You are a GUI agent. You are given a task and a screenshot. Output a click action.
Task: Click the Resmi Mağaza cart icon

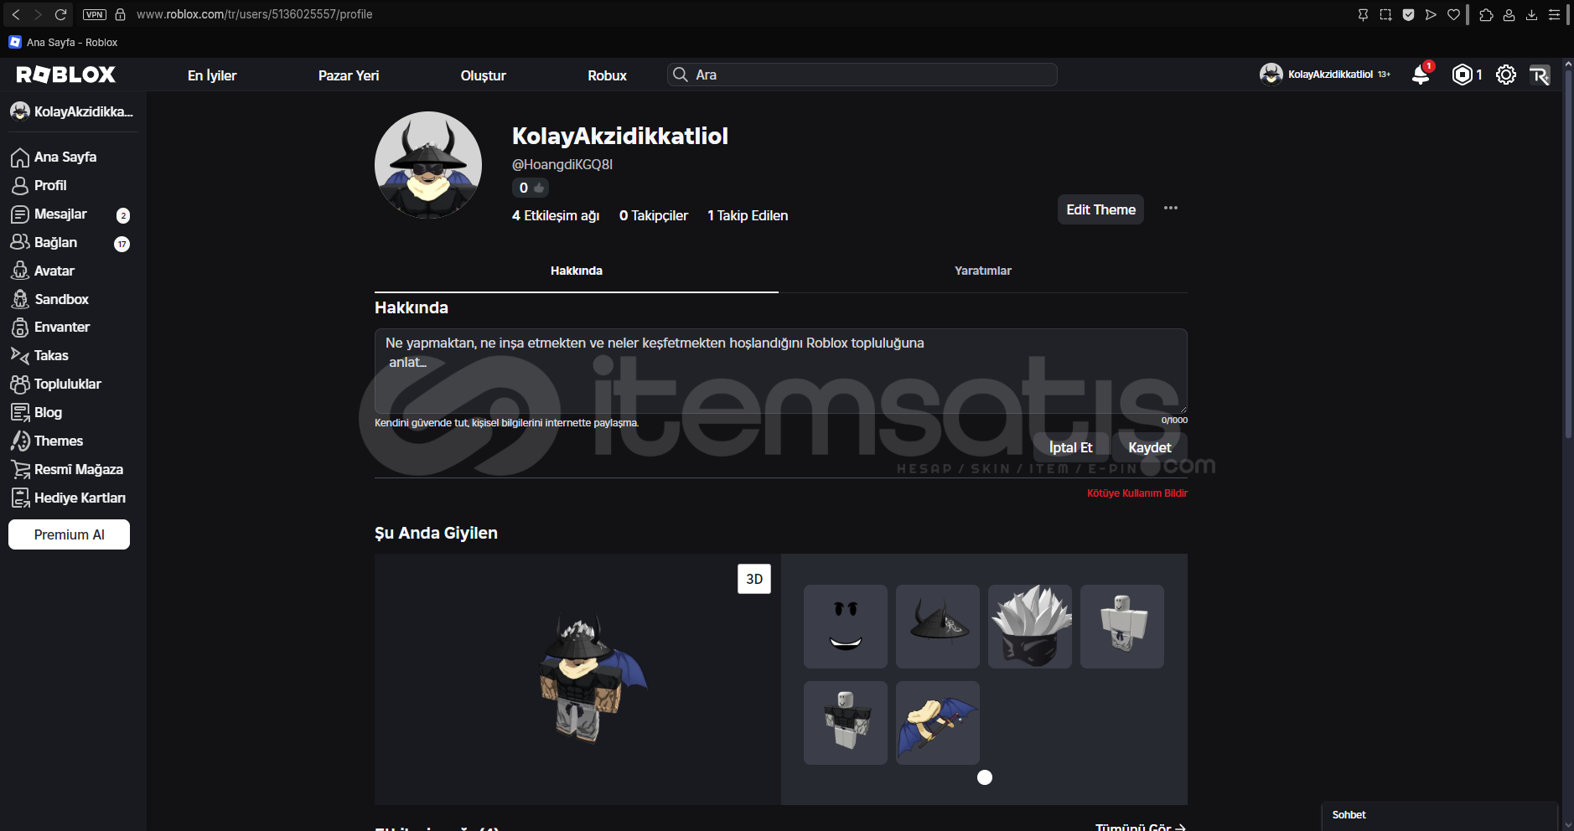[x=20, y=469]
